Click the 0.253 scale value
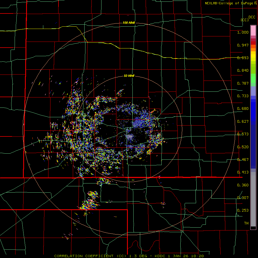This screenshot has width=258, height=258. [x=243, y=210]
